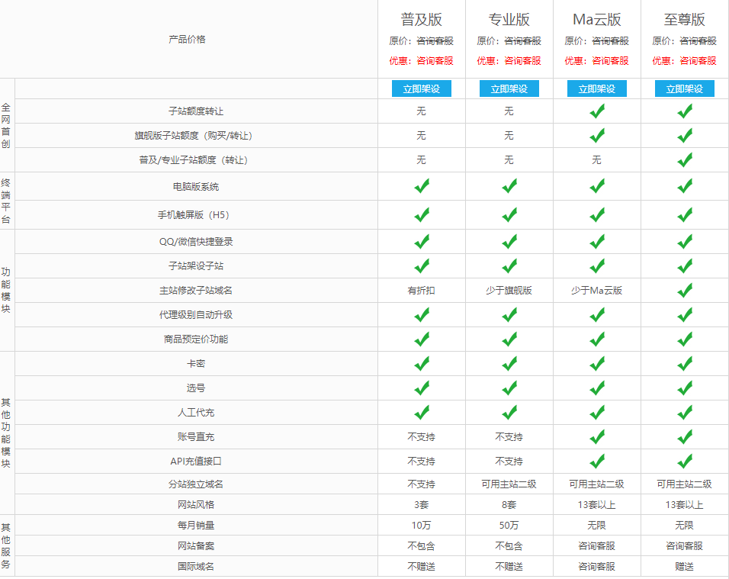The width and height of the screenshot is (729, 579).
Task: Click the checkmark for 主站修改子站域名 under 至尊版
Action: pyautogui.click(x=684, y=288)
